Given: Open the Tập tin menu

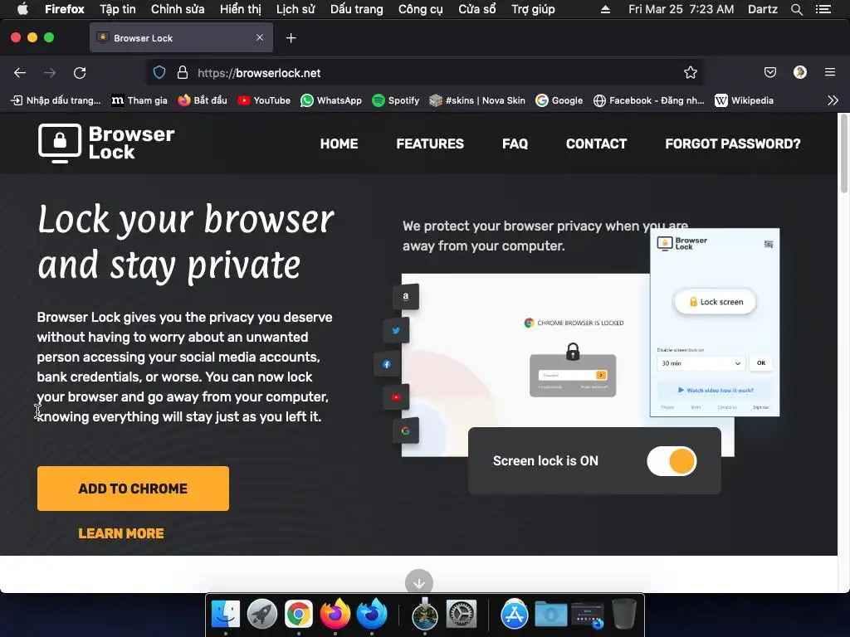Looking at the screenshot, I should 118,9.
